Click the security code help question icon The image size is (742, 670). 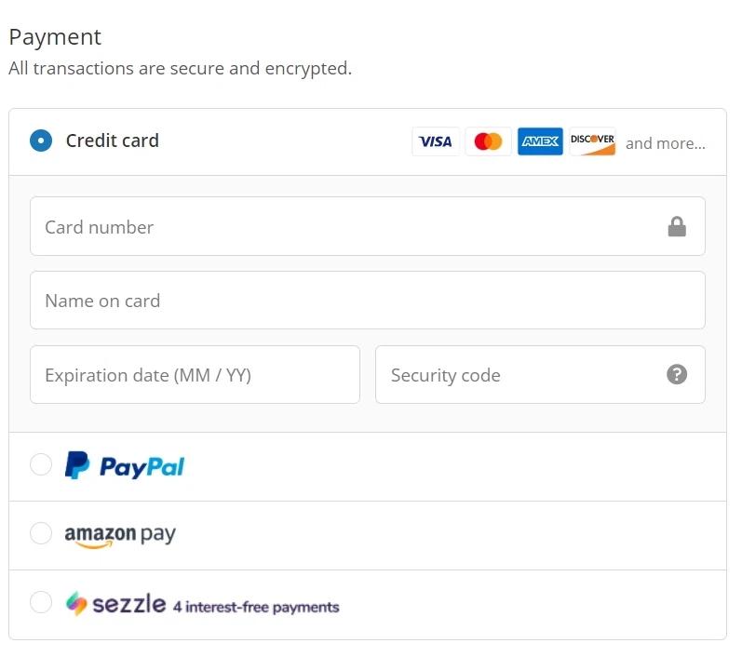tap(677, 374)
